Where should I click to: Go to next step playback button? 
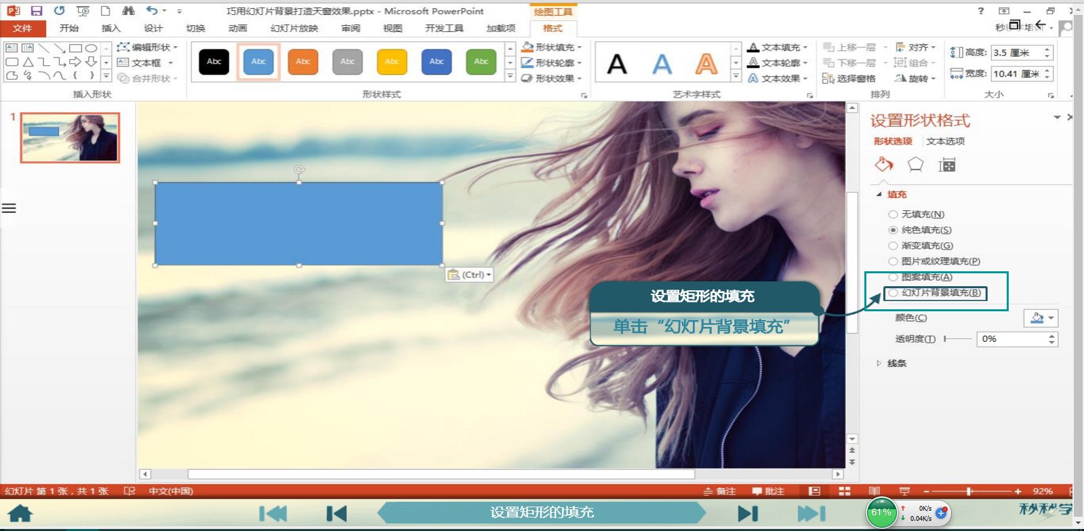point(748,514)
